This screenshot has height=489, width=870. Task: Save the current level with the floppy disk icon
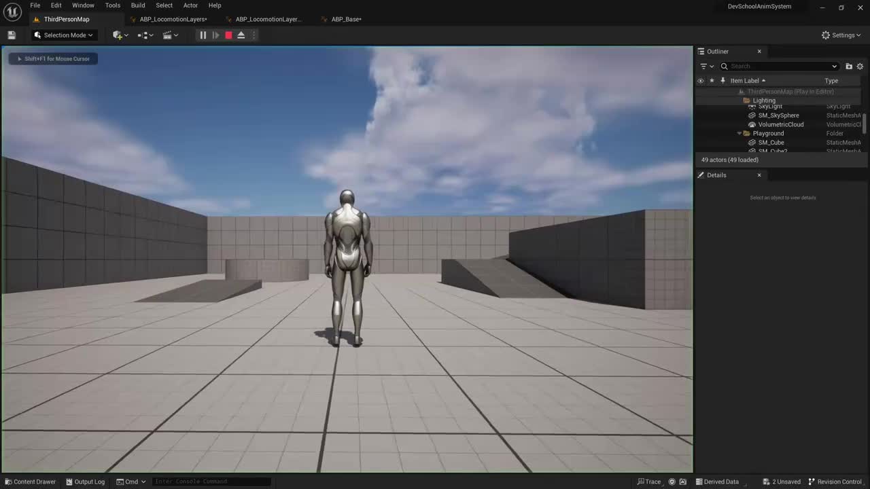tap(12, 35)
